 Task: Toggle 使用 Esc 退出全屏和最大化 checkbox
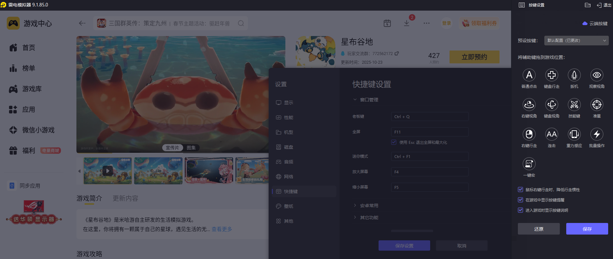click(x=394, y=142)
